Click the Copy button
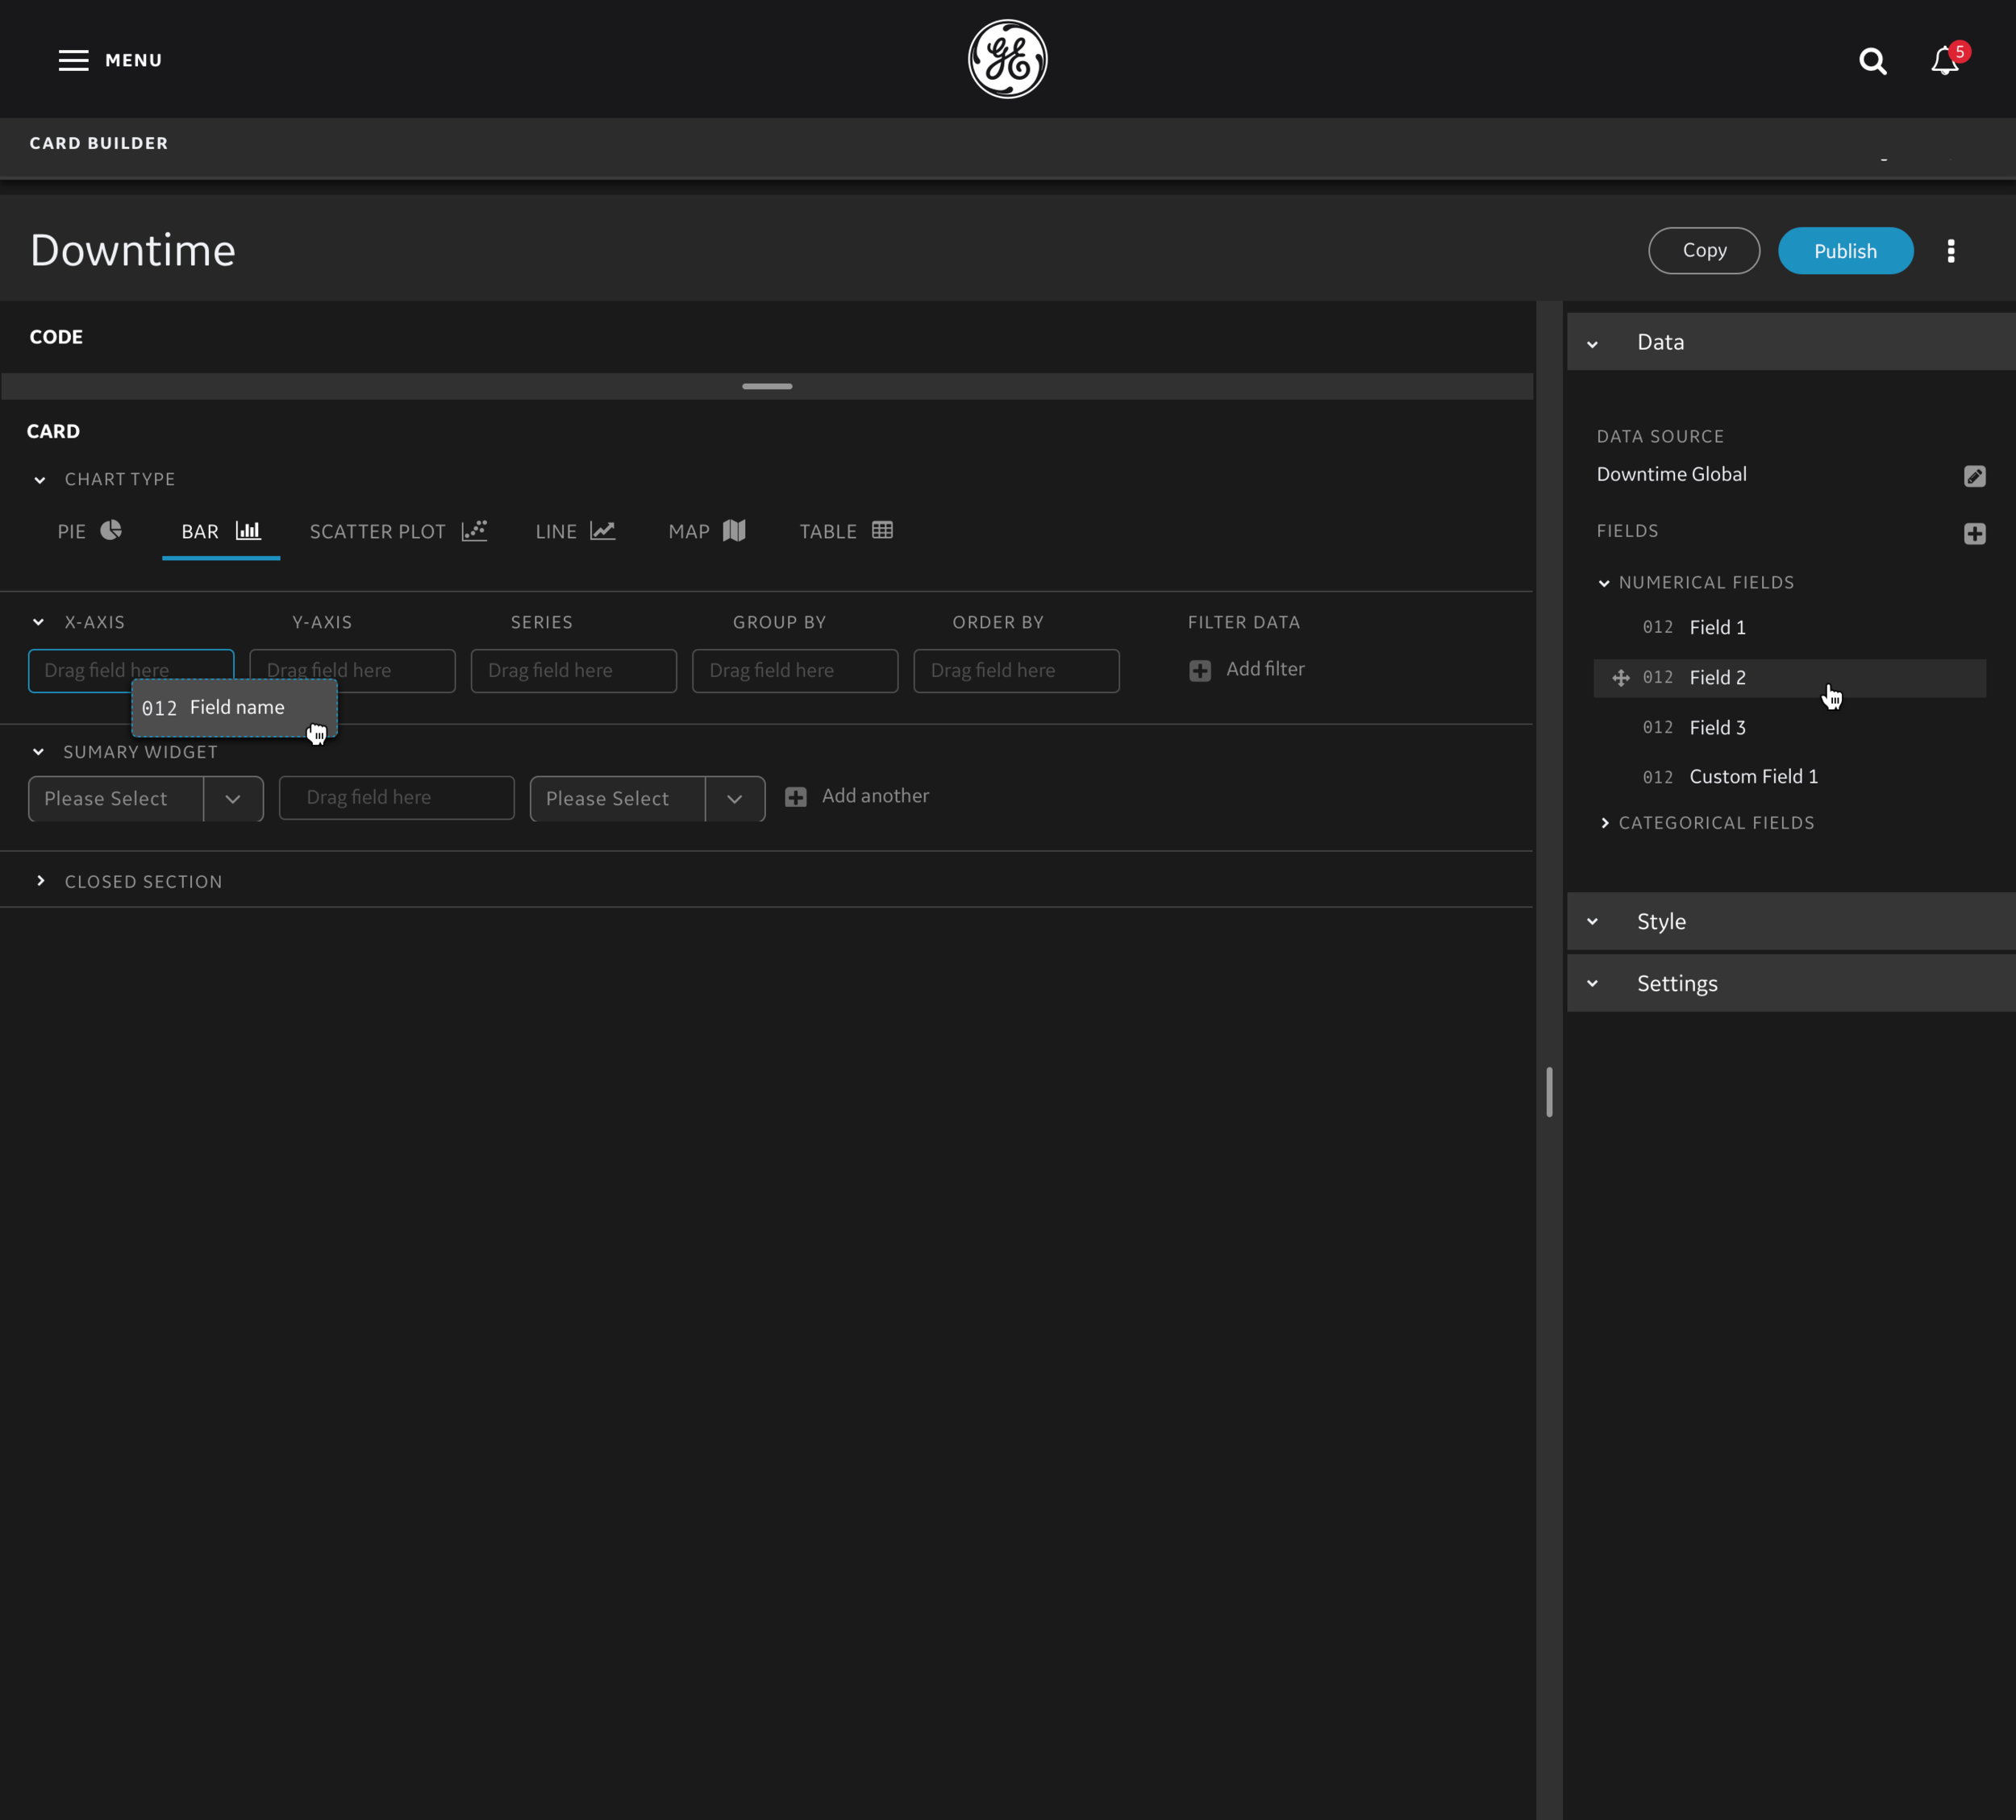2016x1820 pixels. 1703,250
